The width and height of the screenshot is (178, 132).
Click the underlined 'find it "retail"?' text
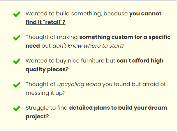tap(45, 22)
